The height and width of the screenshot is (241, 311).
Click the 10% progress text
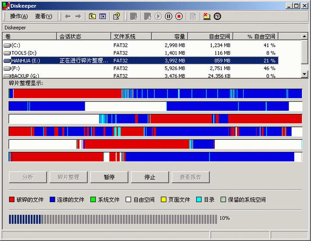(x=225, y=218)
